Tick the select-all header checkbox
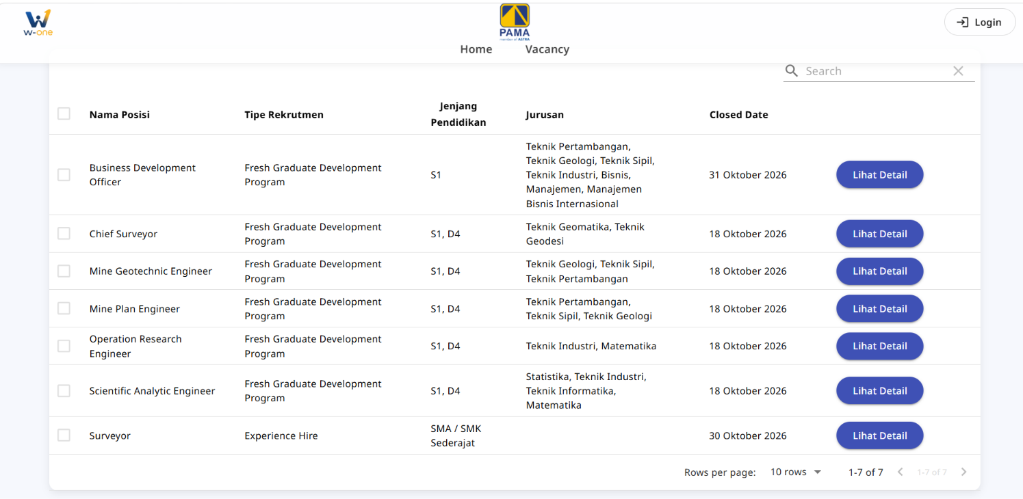 64,113
